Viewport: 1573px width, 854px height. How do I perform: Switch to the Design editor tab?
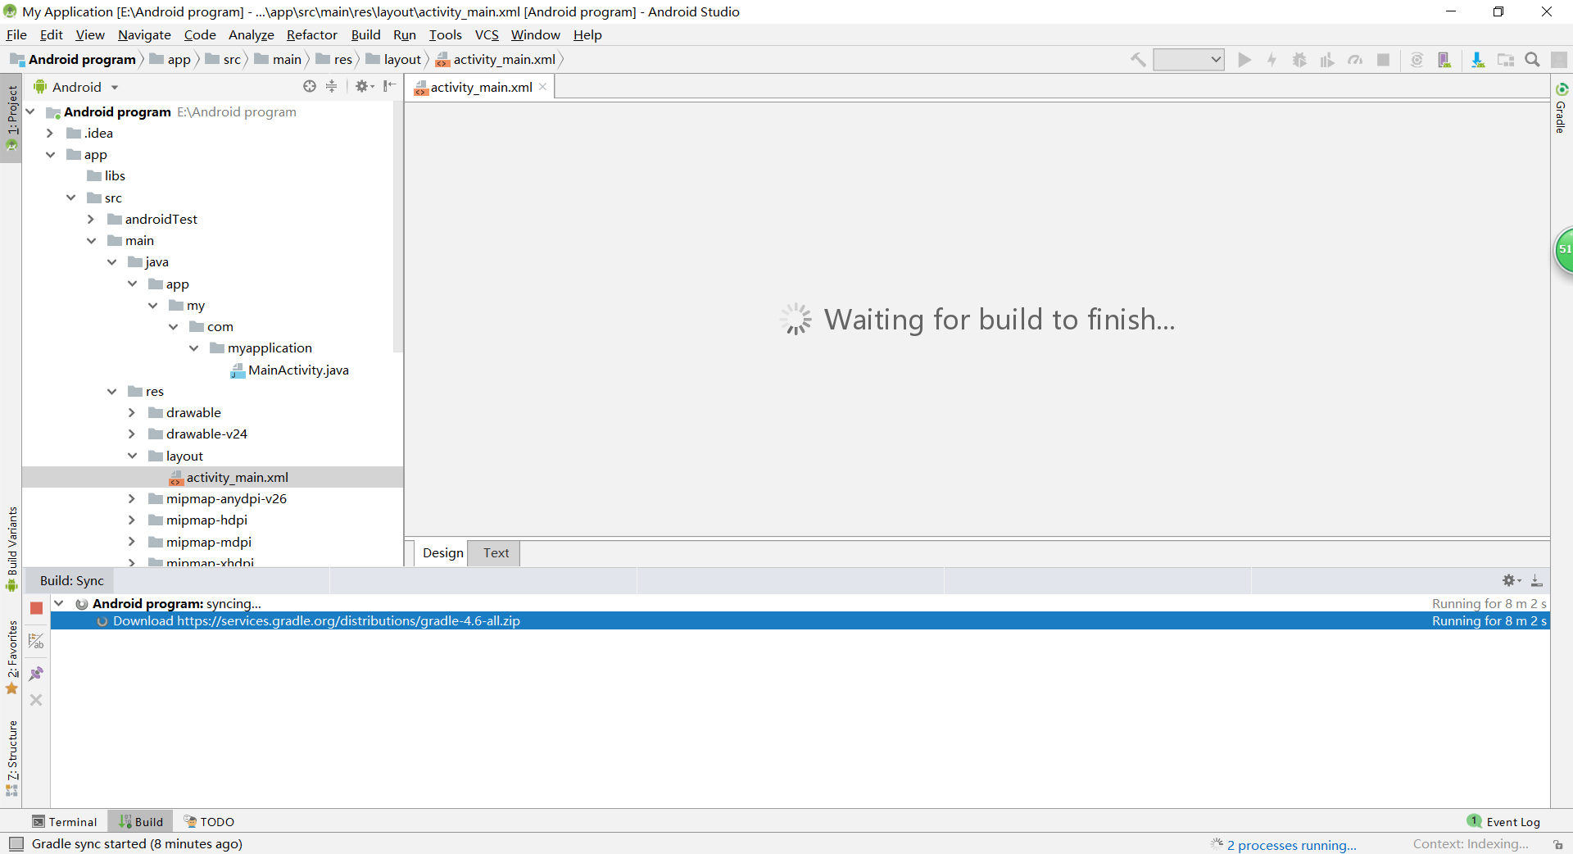coord(443,553)
